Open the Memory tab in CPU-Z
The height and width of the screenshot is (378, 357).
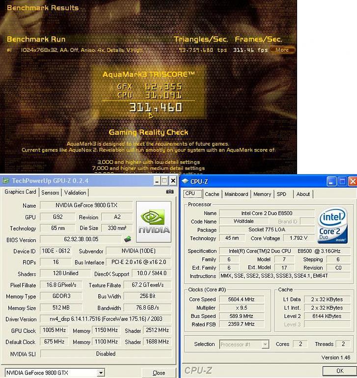[262, 194]
